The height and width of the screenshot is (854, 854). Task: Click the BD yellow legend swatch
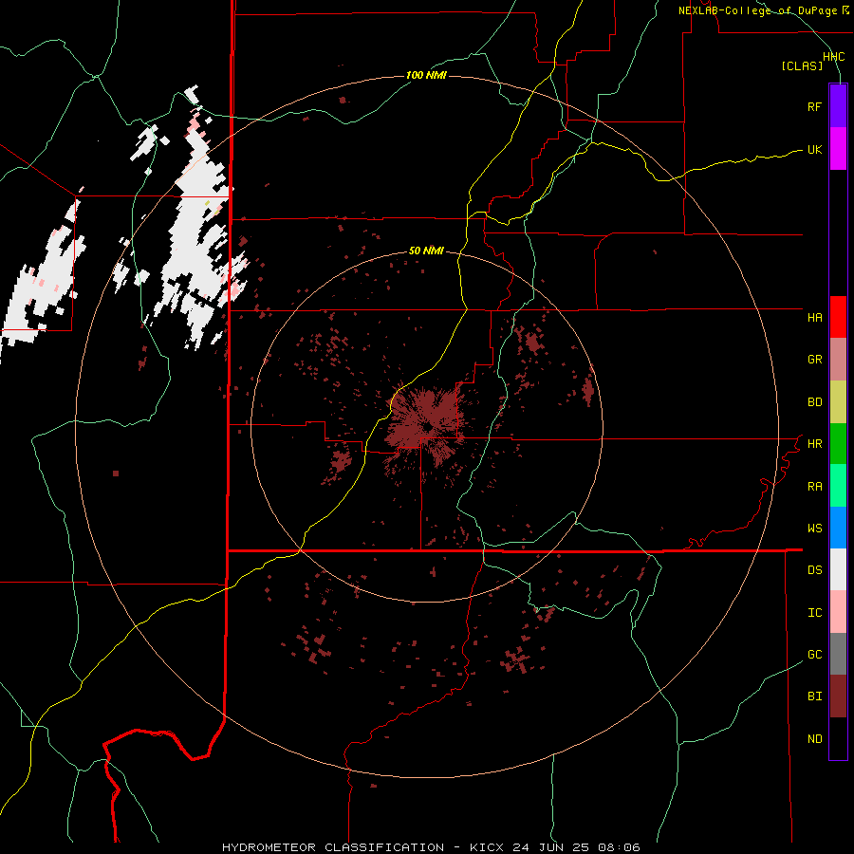pos(838,402)
